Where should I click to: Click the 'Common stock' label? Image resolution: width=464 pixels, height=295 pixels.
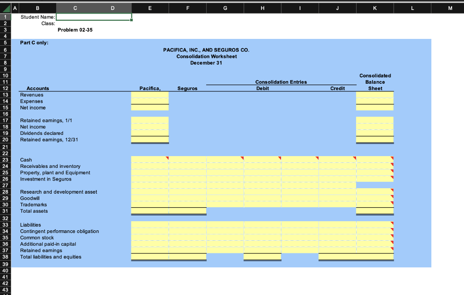pos(37,238)
